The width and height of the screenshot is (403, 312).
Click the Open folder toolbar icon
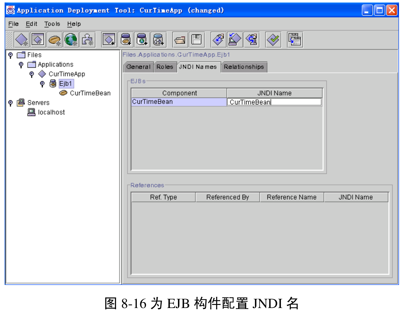180,40
